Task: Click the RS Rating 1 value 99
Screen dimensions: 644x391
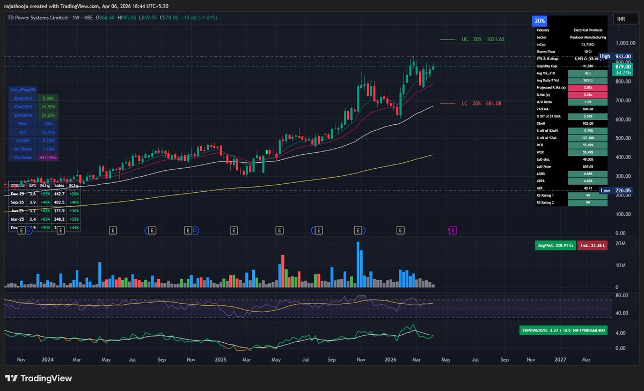Action: tap(588, 195)
